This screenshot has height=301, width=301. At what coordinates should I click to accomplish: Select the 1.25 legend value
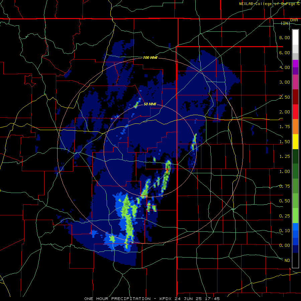(x=285, y=156)
